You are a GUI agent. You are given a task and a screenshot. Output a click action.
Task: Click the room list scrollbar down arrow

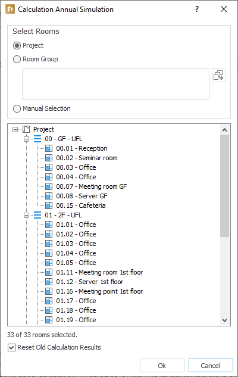coord(224,320)
